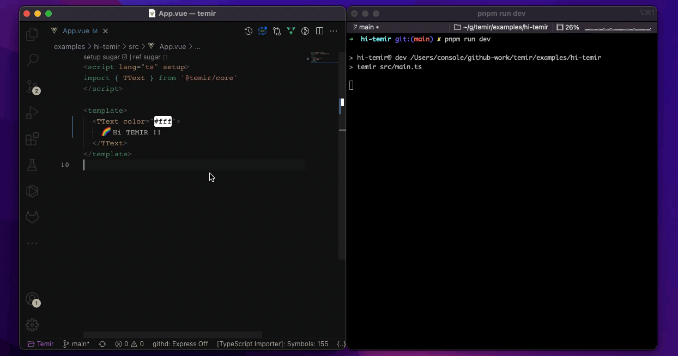Click TypeScript Importer Symbols: 155 status item
Viewport: 678px width, 356px height.
coord(273,344)
